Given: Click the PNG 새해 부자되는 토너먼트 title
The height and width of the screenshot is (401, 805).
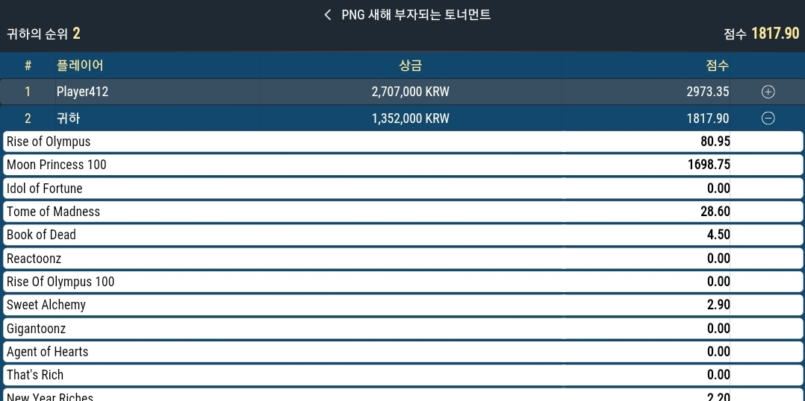Looking at the screenshot, I should coord(417,14).
